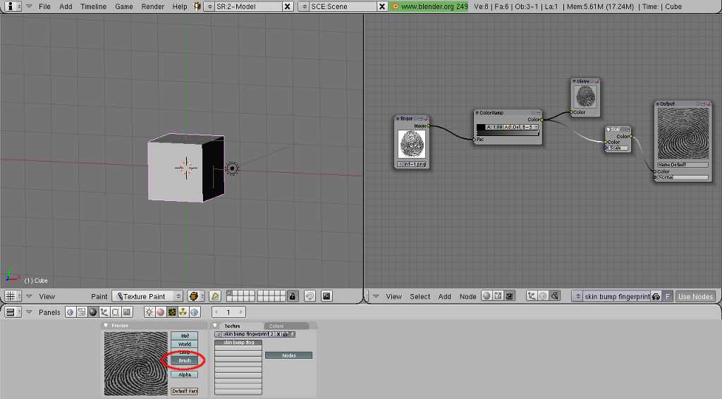Switch node editor to material nodes

(487, 296)
